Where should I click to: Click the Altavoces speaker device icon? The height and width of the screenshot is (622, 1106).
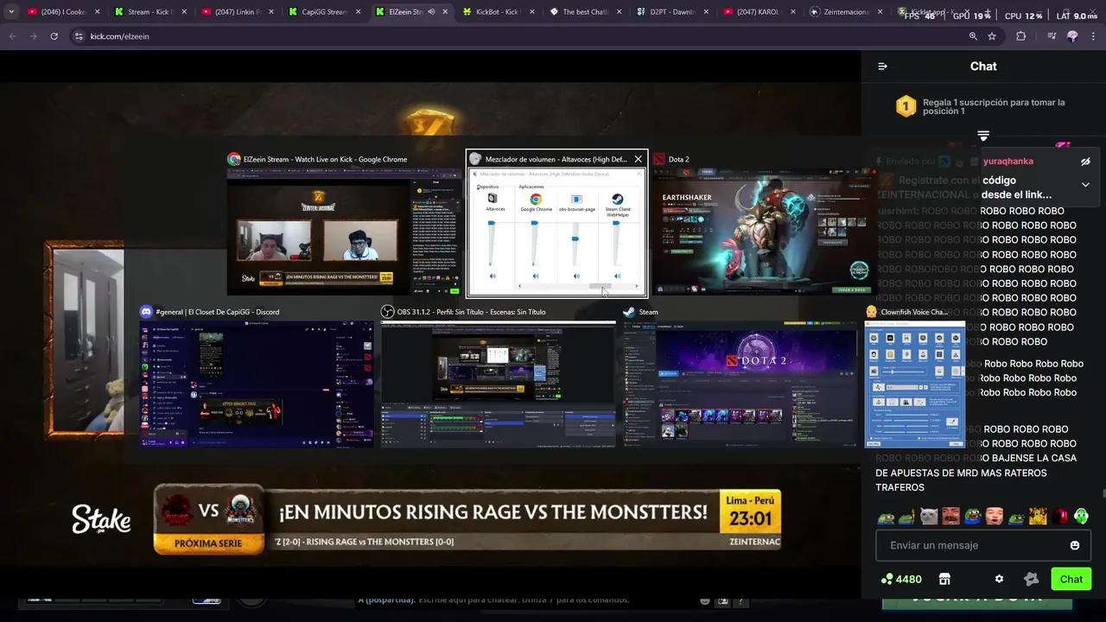[x=493, y=199]
